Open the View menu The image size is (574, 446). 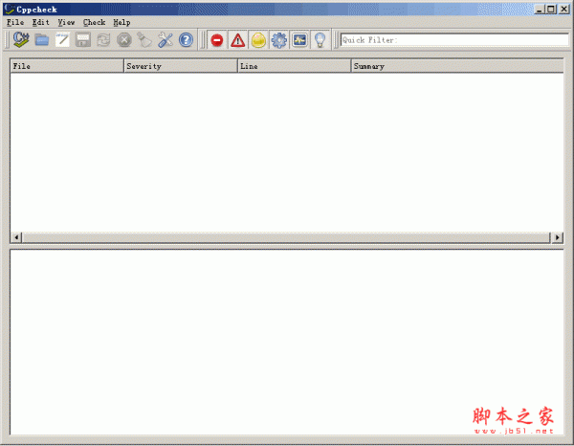coord(66,22)
